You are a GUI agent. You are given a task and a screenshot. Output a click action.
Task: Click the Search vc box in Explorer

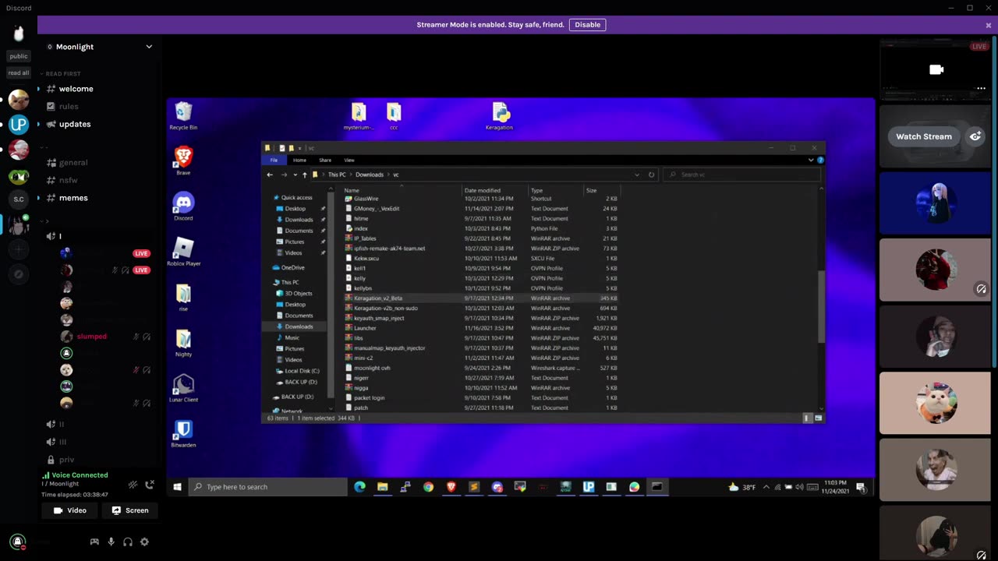(x=742, y=175)
